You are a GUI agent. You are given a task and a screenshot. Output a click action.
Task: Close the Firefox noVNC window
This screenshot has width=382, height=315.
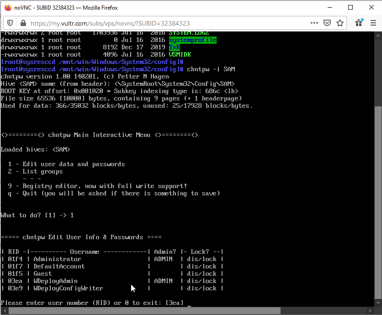371,8
